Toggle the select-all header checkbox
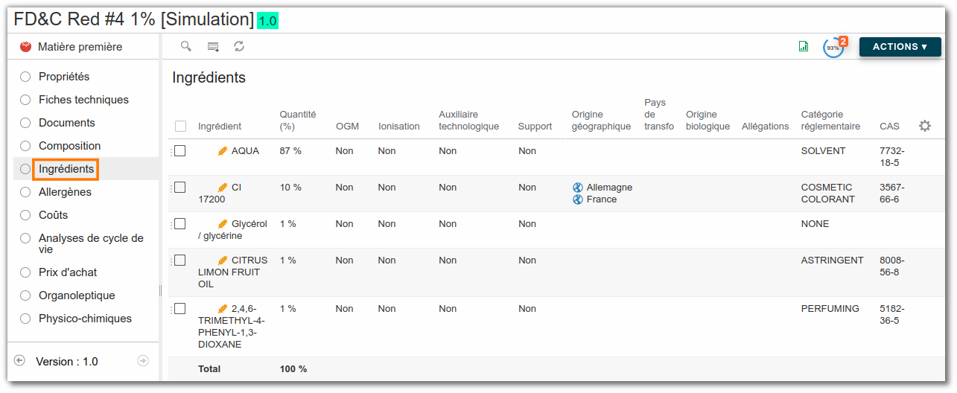Viewport: 957px width, 393px height. [180, 126]
